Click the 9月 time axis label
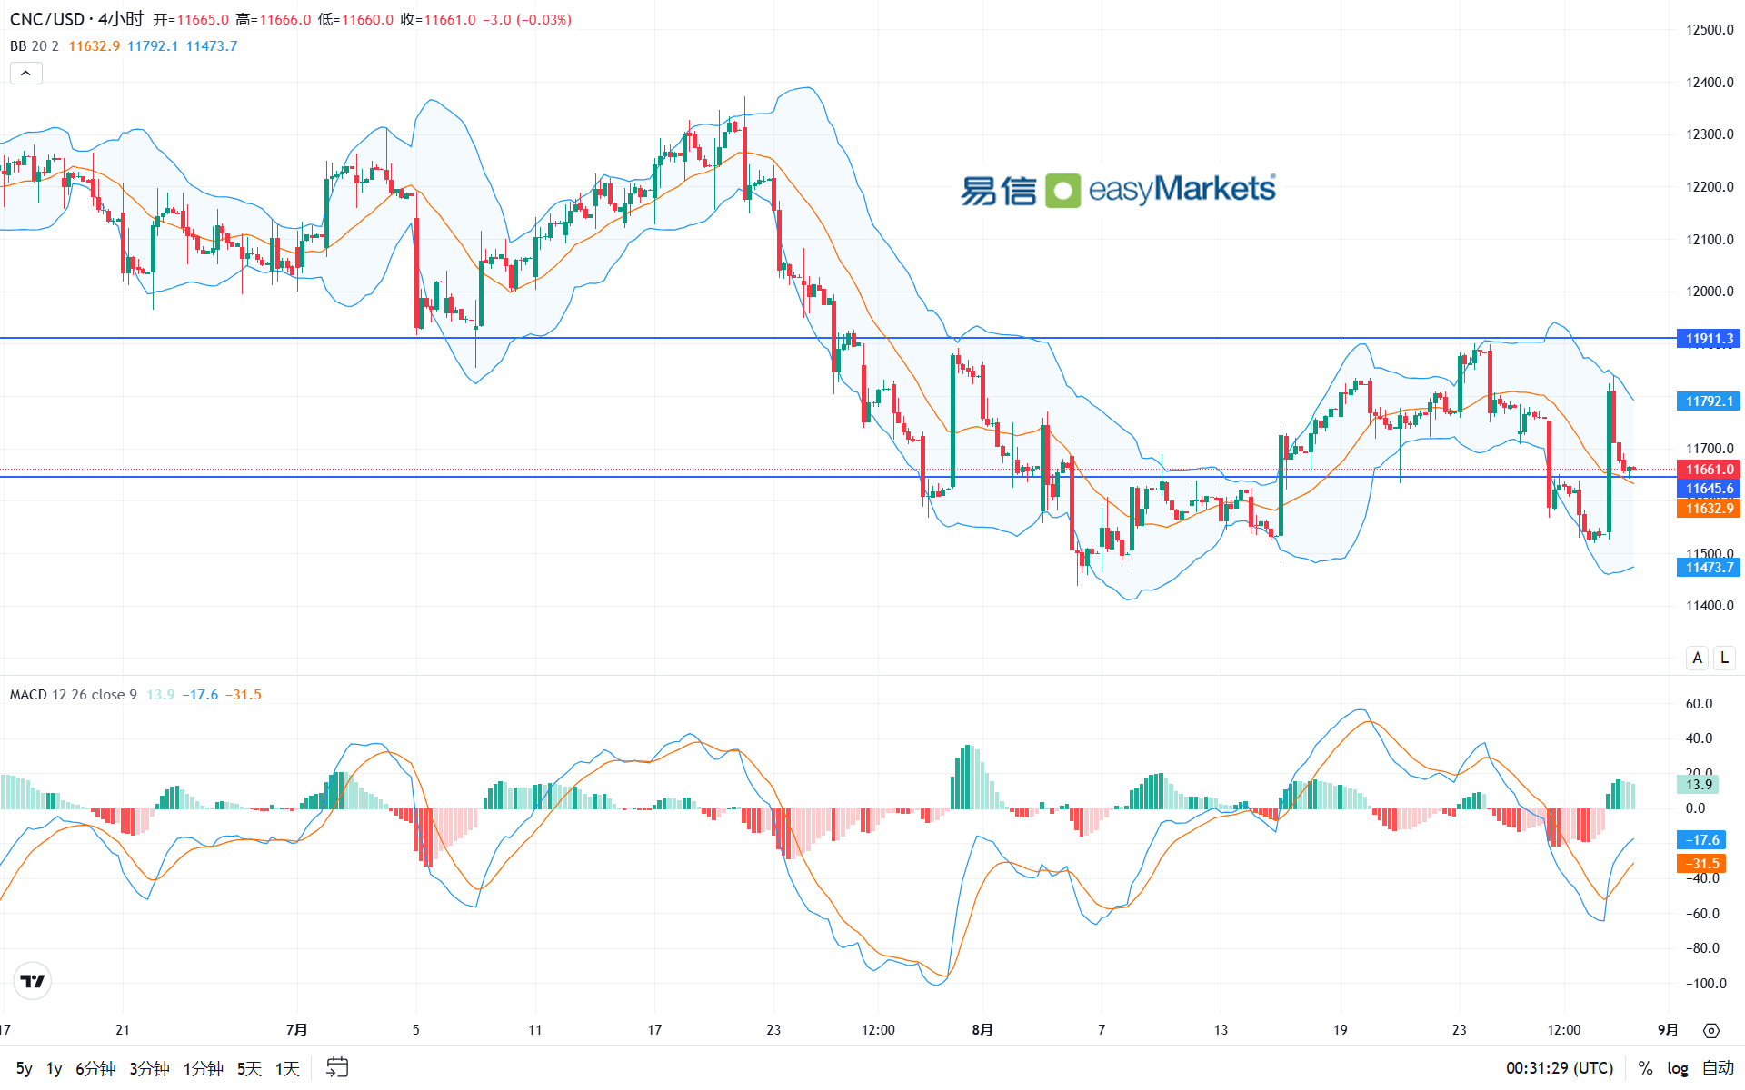1745x1090 pixels. pos(1669,1030)
